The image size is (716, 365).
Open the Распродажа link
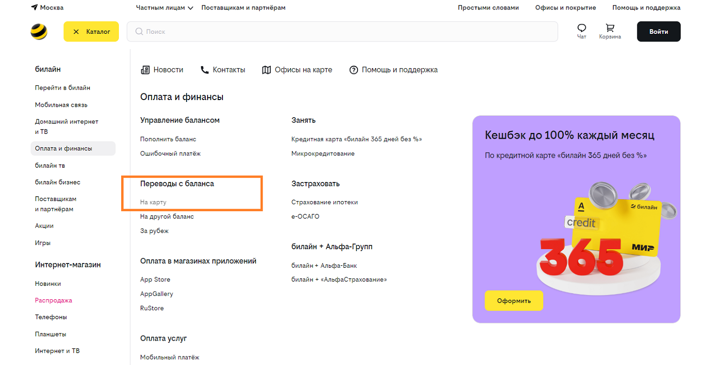click(x=53, y=300)
